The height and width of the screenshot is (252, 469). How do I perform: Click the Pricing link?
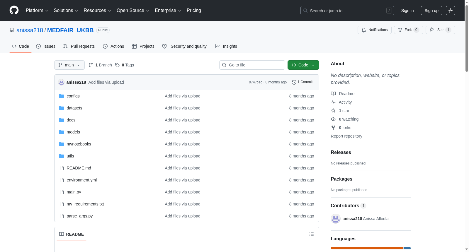(194, 11)
